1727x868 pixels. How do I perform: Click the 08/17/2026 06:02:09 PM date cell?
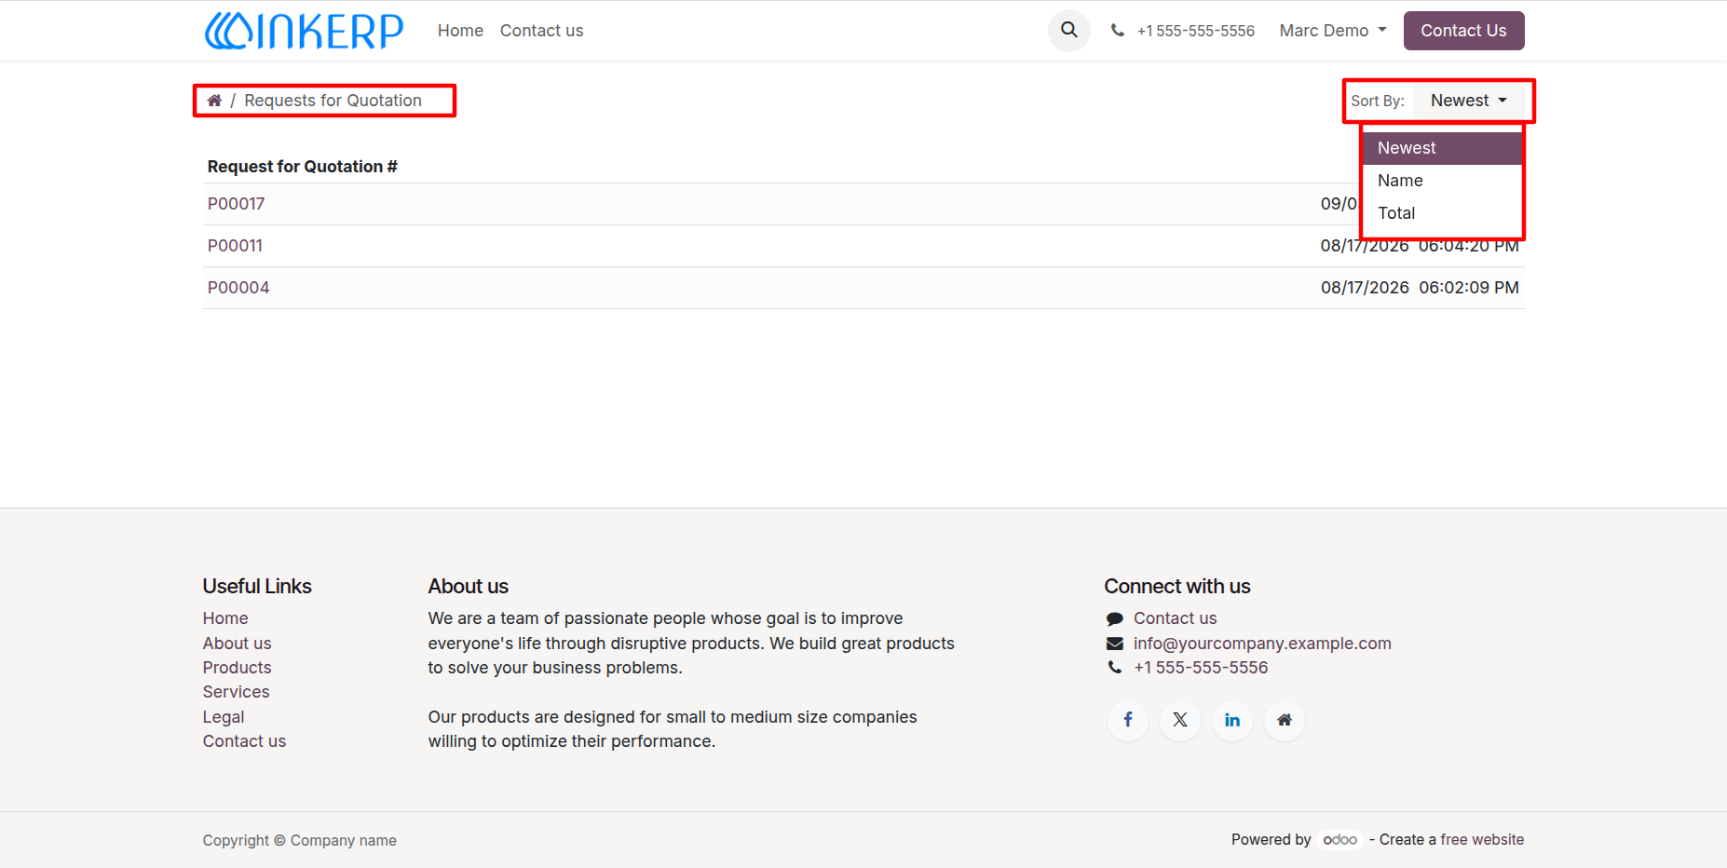(x=1420, y=288)
